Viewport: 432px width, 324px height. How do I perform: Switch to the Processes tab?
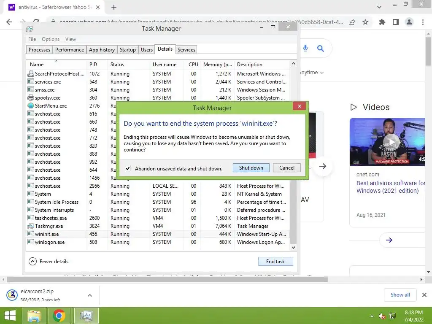point(39,50)
